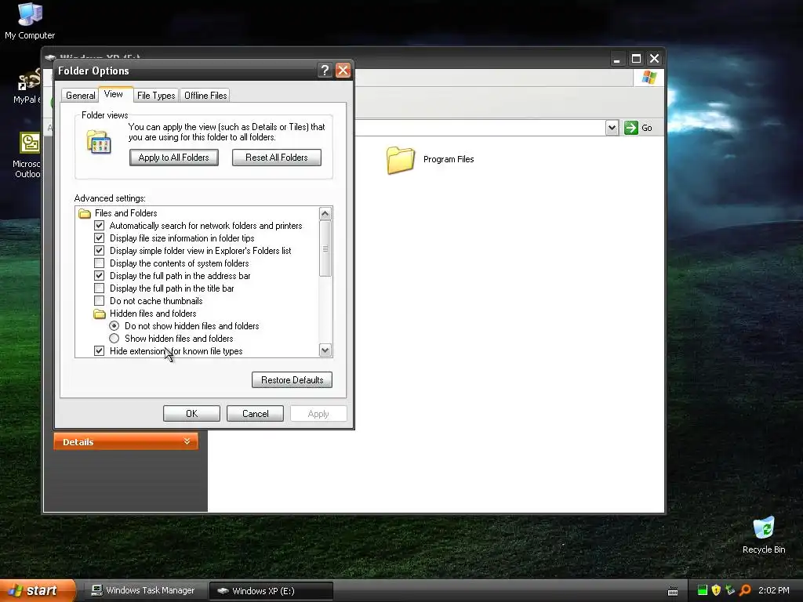Click the safely remove hardware tray icon
Image resolution: width=803 pixels, height=602 pixels.
pos(730,590)
